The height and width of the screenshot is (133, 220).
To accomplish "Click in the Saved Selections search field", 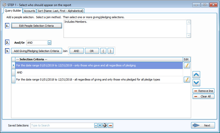I will click(x=62, y=125).
